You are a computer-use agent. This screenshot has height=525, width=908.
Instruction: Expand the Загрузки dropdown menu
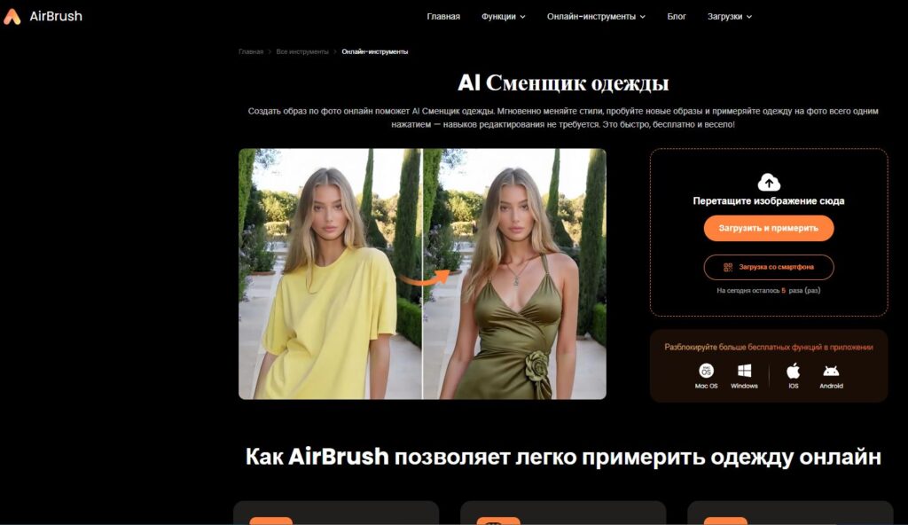tap(730, 16)
